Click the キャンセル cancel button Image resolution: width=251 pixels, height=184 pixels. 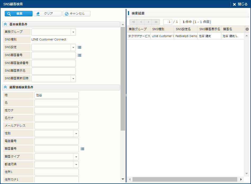[76, 13]
